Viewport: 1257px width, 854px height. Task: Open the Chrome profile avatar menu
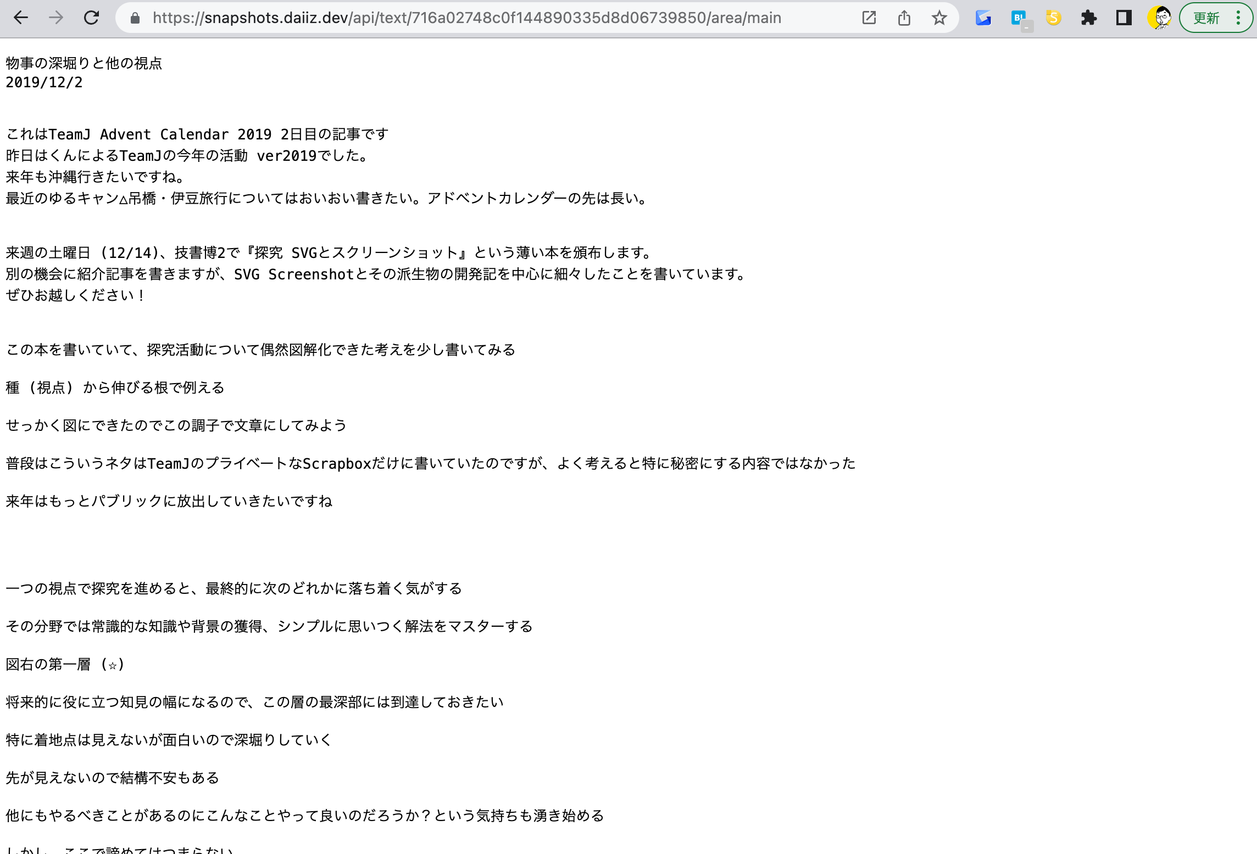1159,18
